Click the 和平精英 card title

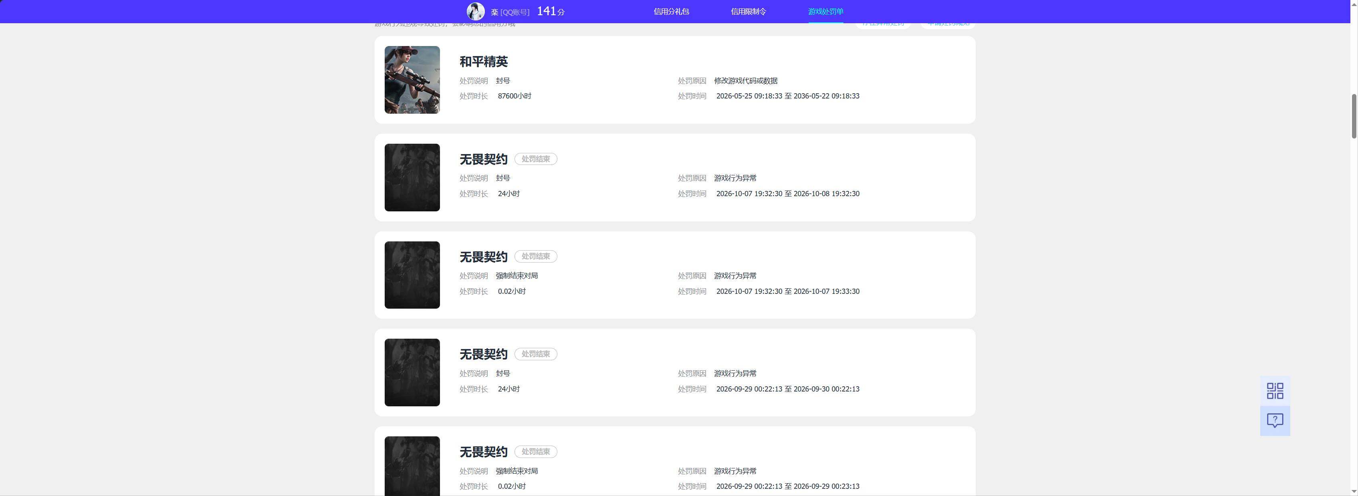click(483, 62)
